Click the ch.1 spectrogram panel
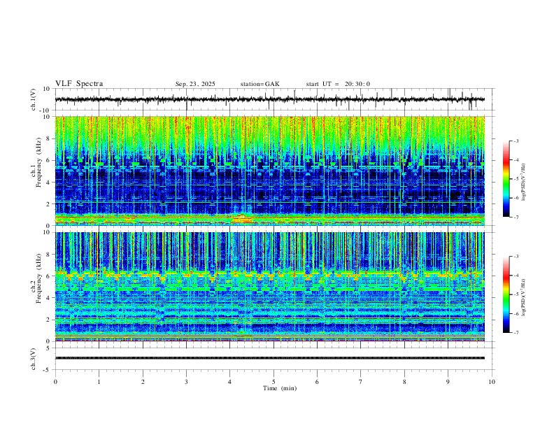 tap(270, 171)
